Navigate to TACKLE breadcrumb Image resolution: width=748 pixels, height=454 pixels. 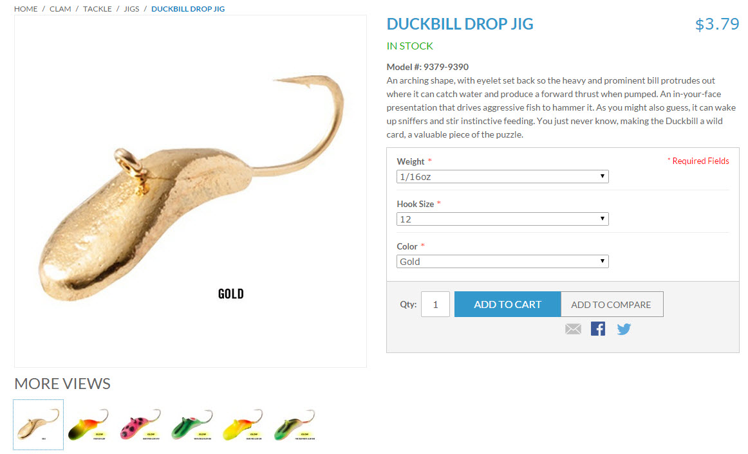tap(97, 9)
